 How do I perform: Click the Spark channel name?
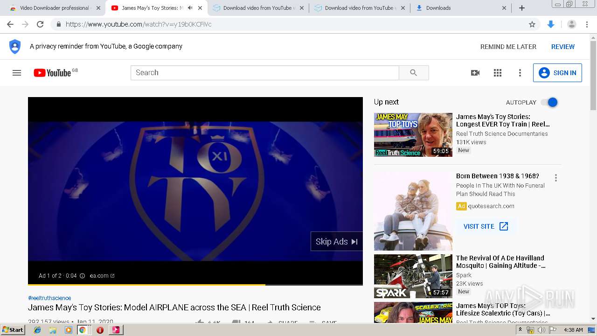click(x=464, y=275)
